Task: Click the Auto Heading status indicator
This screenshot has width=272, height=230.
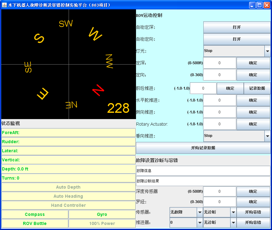Action: pyautogui.click(x=68, y=196)
